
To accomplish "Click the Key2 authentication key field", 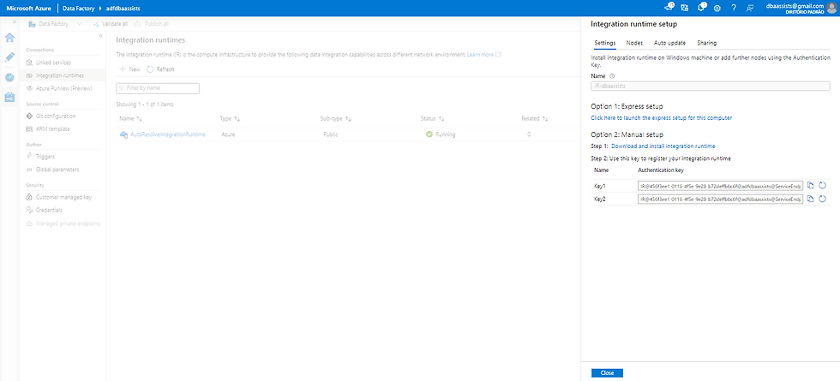I will (x=721, y=199).
